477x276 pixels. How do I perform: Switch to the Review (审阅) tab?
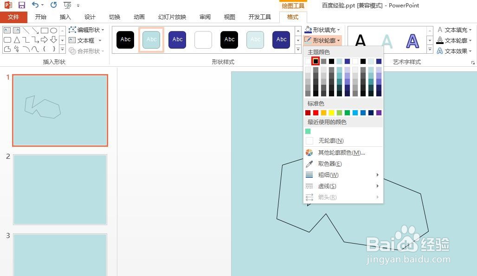tap(205, 17)
